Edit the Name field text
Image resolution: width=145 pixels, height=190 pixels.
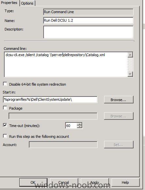tap(88, 20)
